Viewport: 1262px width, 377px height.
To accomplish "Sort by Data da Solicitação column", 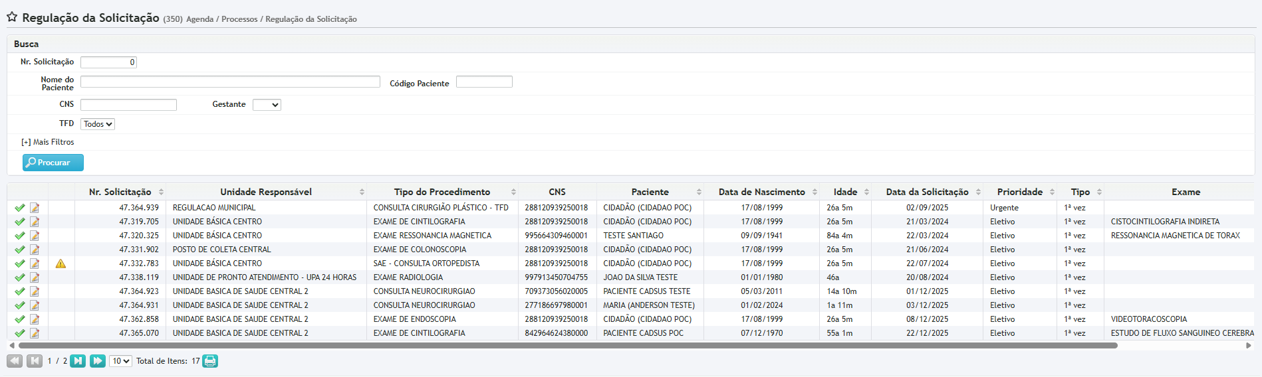I will pos(927,192).
